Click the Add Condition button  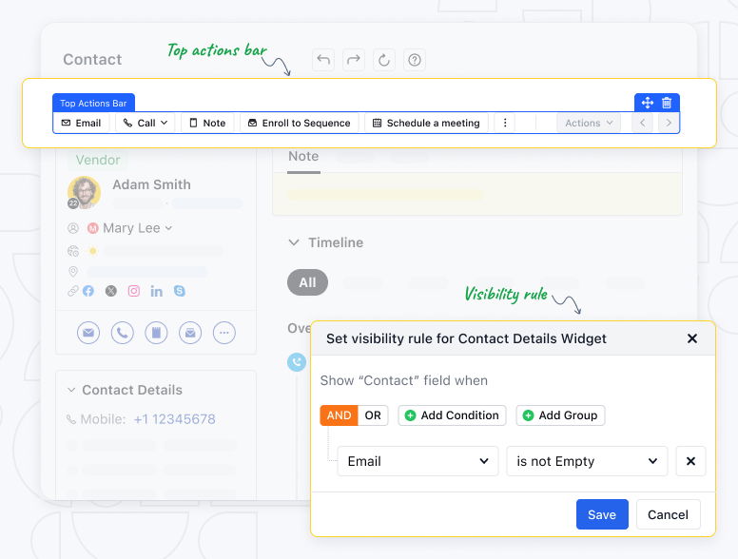click(x=452, y=415)
